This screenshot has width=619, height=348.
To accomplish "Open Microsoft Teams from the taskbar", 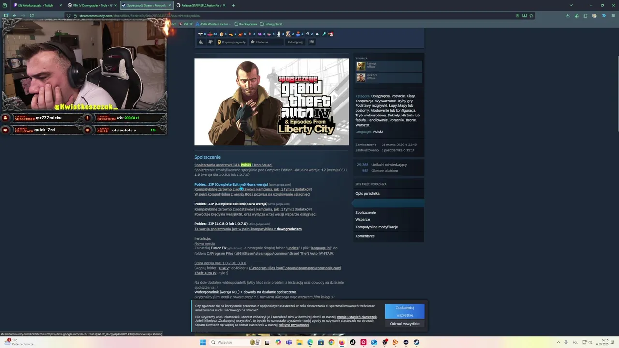I will click(x=289, y=342).
